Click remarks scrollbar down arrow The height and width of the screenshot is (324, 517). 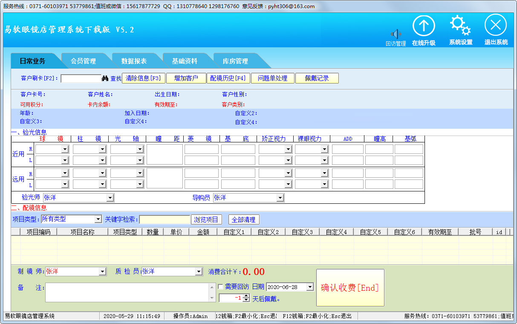[212, 298]
